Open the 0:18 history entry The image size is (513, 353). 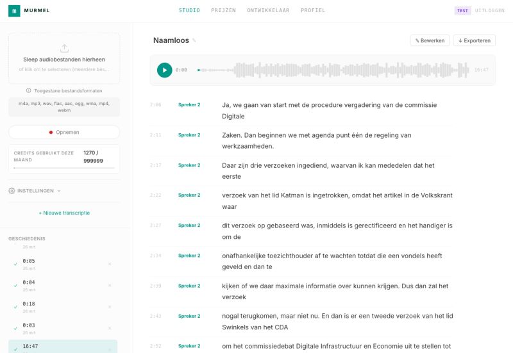pyautogui.click(x=63, y=307)
